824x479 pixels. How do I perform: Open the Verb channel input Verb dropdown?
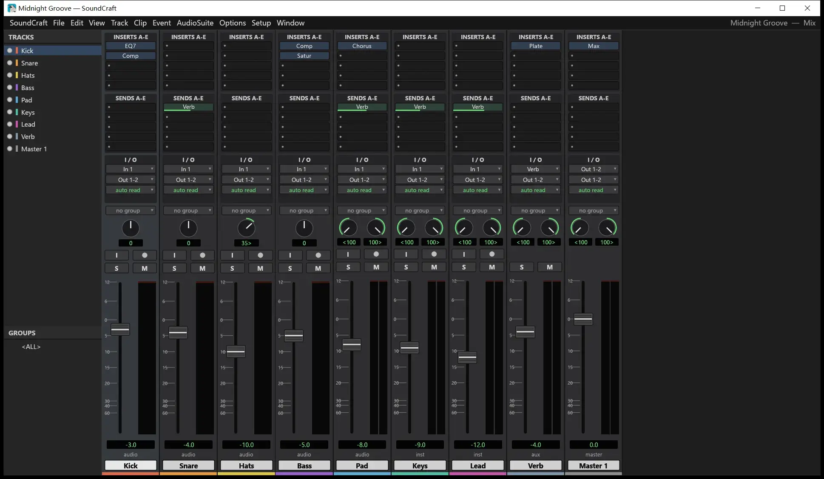tap(536, 169)
